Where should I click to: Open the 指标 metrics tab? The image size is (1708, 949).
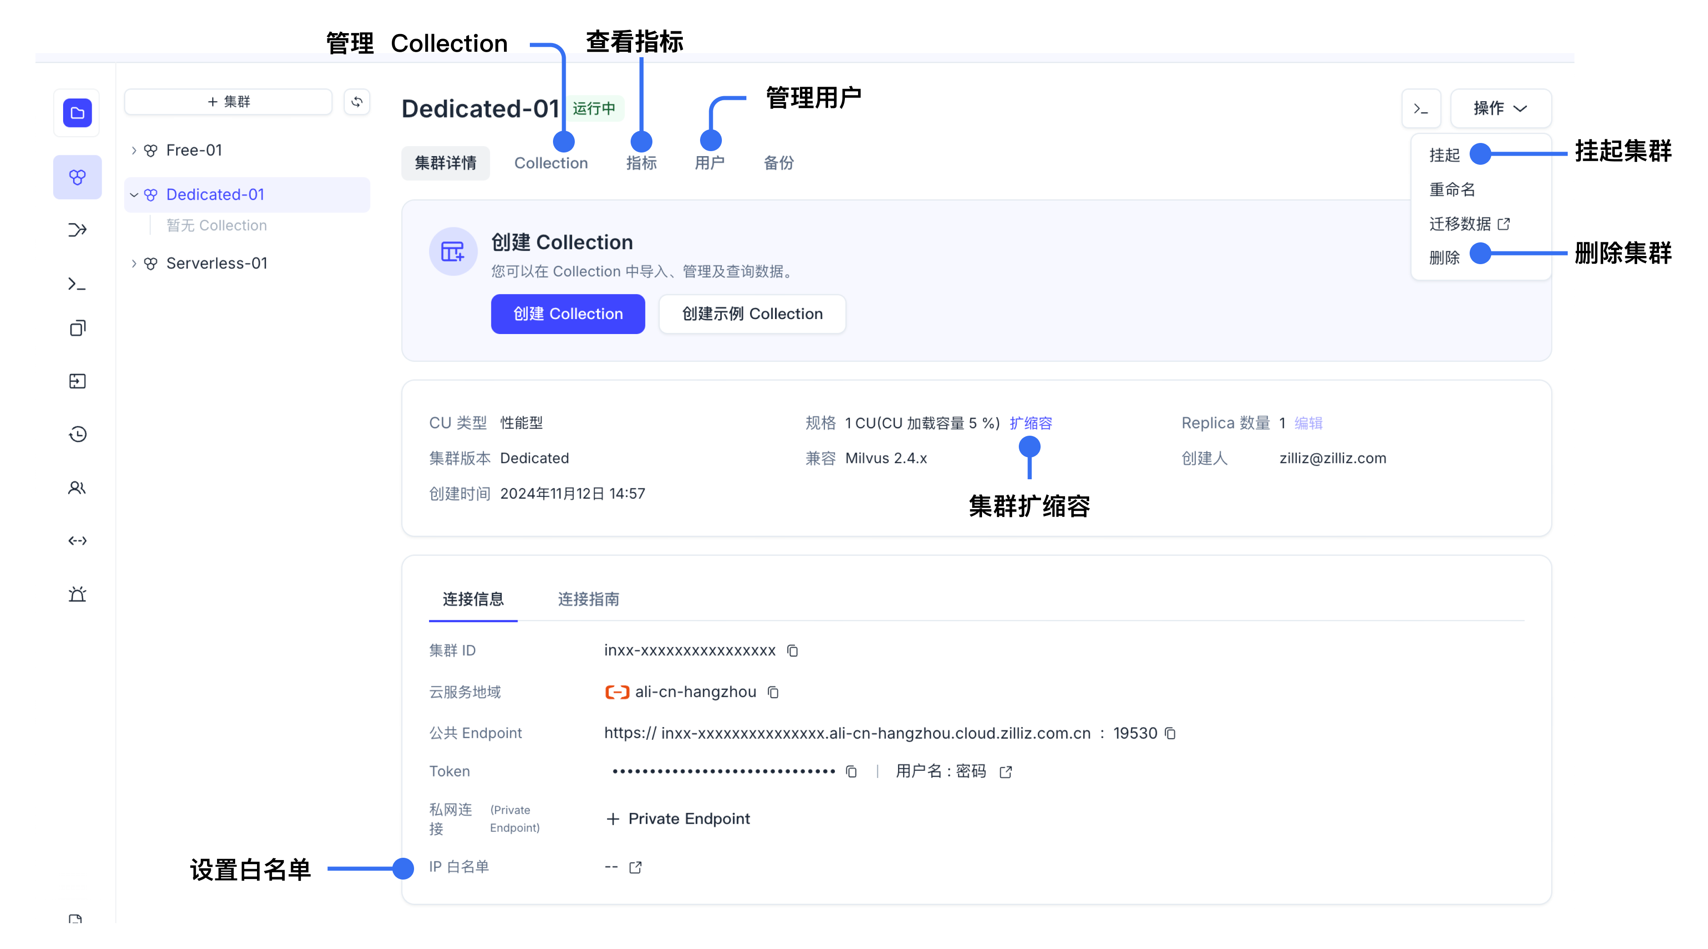point(641,163)
